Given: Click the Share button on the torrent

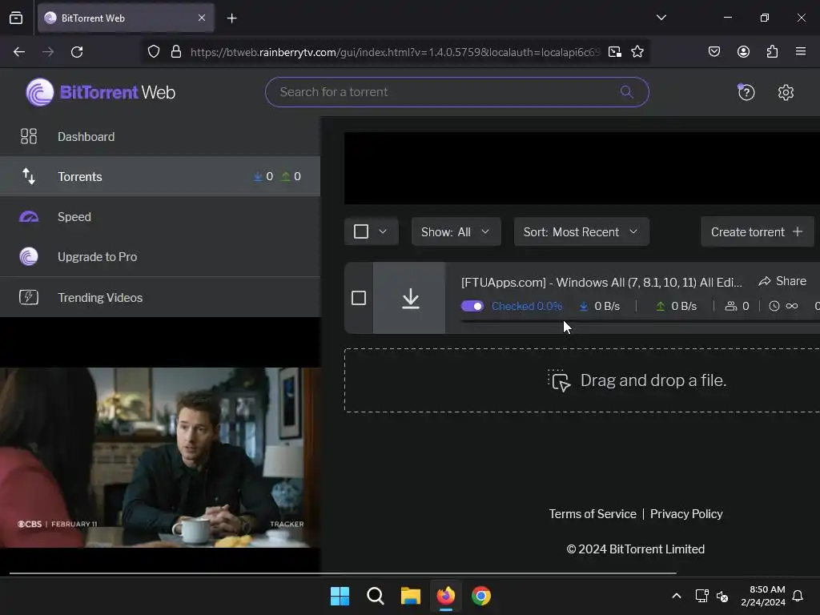Looking at the screenshot, I should 782,281.
